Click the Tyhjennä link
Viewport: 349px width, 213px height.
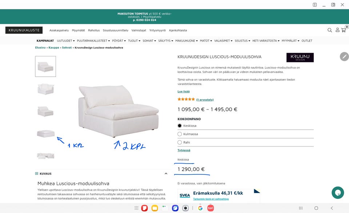click(184, 150)
